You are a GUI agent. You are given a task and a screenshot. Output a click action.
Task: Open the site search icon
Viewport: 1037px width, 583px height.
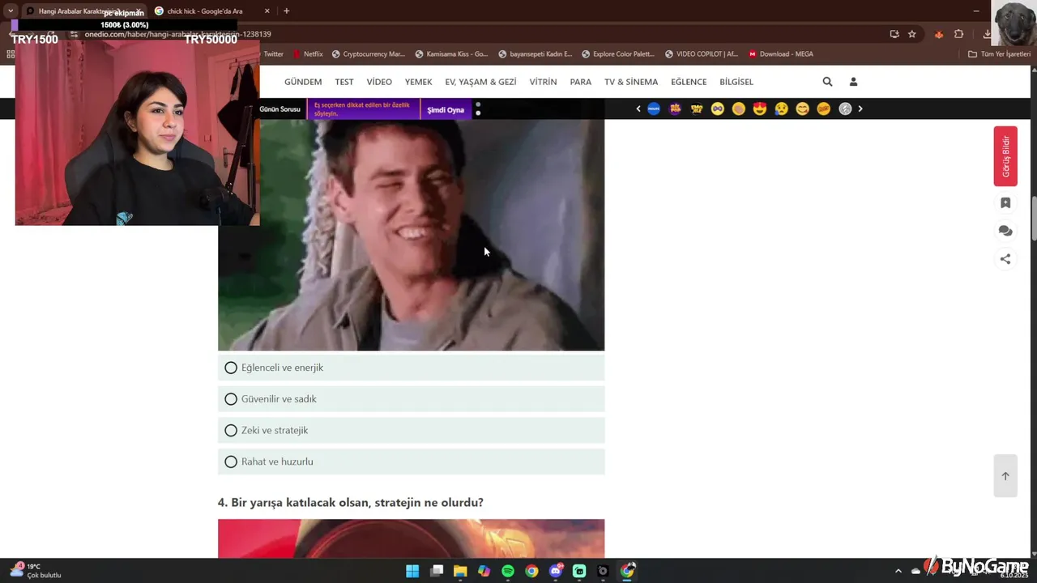click(827, 82)
